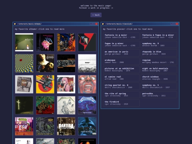Open the dark album with orange stripe

pos(66,63)
